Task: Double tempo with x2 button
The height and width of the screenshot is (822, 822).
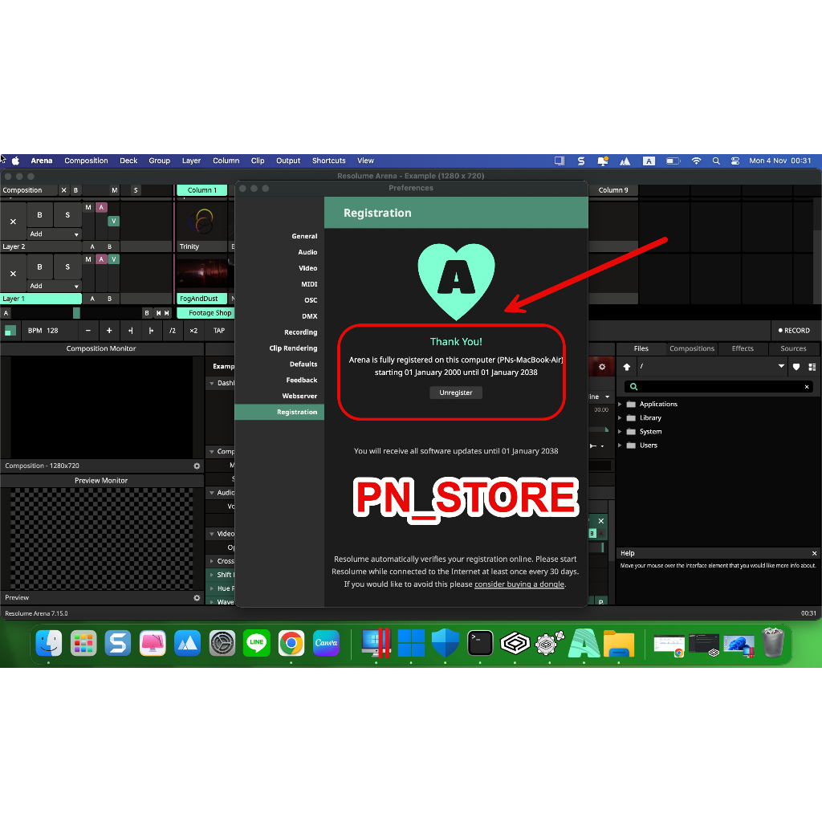Action: [193, 331]
